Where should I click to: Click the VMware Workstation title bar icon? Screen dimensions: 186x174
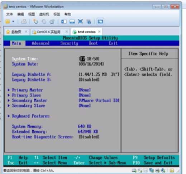coord(5,6)
